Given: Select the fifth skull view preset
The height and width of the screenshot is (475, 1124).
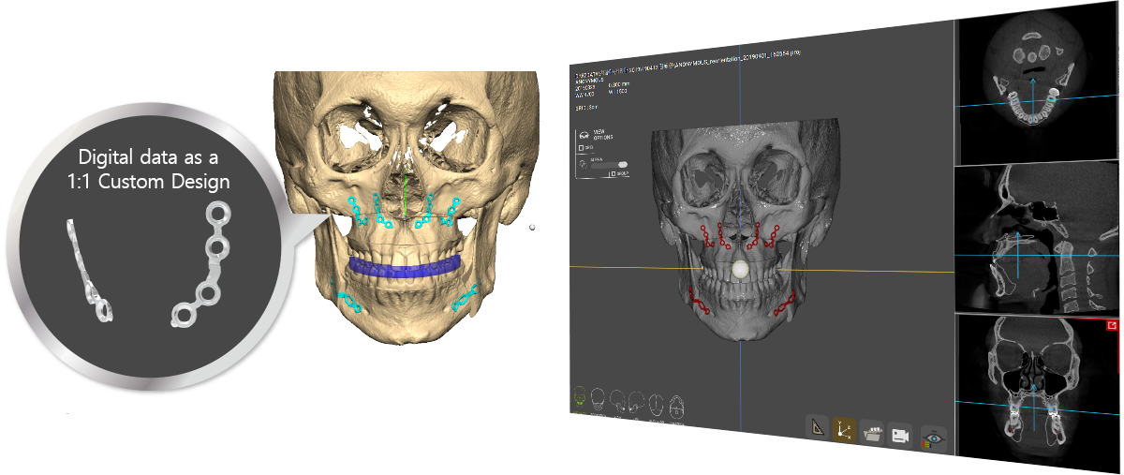Looking at the screenshot, I should [x=656, y=405].
